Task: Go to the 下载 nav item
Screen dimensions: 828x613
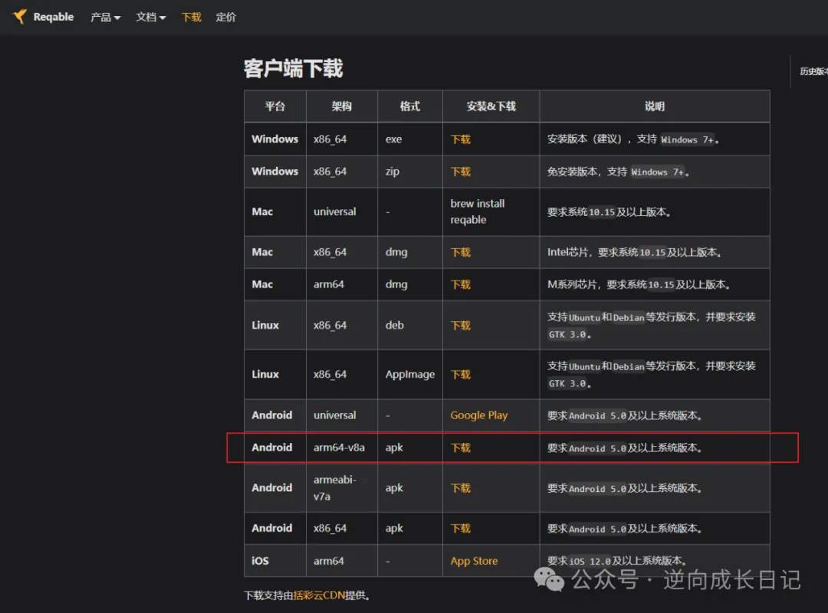Action: (191, 18)
